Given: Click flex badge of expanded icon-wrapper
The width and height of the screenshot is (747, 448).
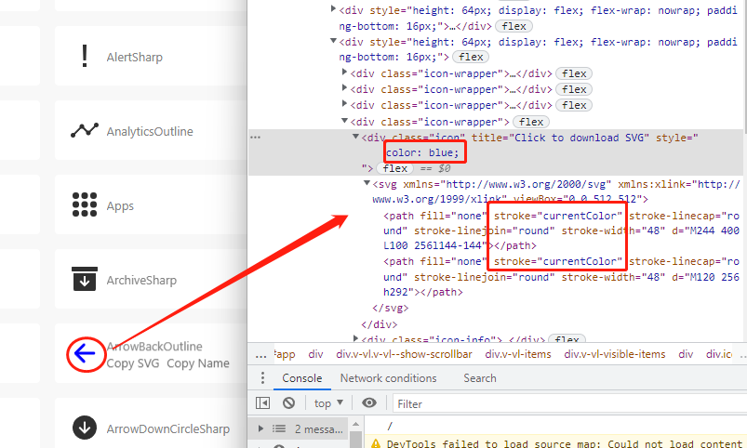Looking at the screenshot, I should click(531, 123).
